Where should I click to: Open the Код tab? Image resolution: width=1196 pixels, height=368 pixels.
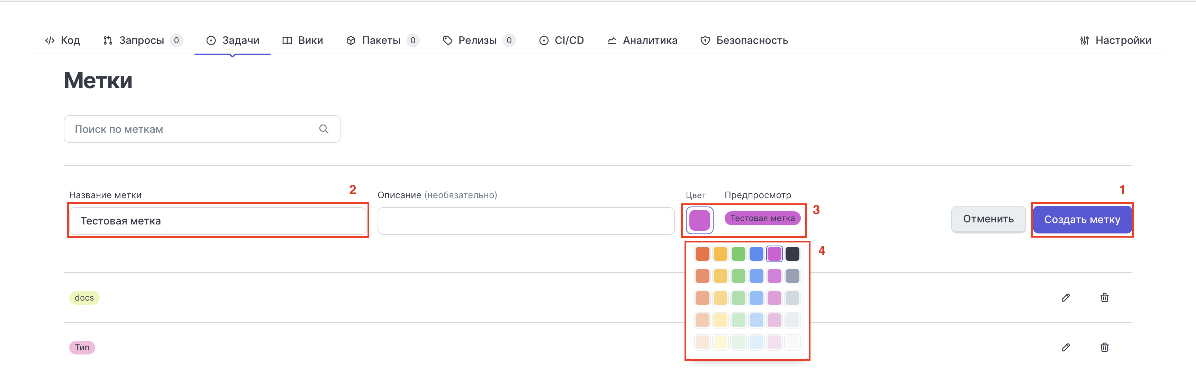click(x=62, y=40)
